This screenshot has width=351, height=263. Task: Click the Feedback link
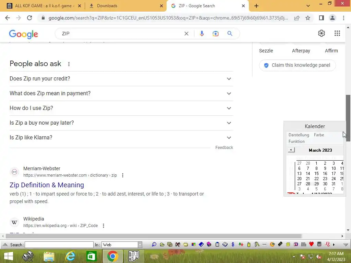coord(224,148)
